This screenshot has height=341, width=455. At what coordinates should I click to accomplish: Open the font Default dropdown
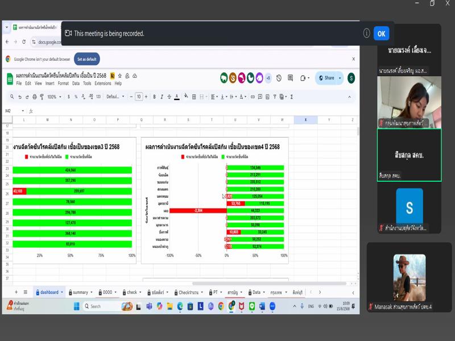115,97
